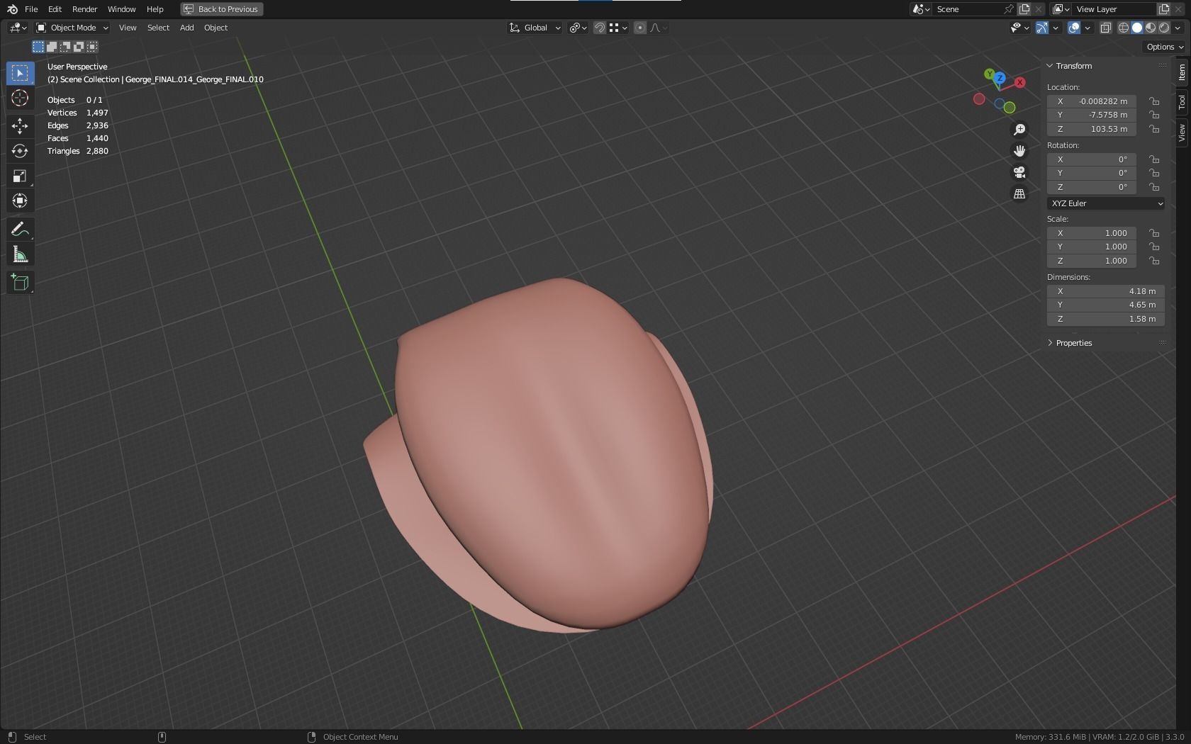Select the Scale tool

[x=20, y=176]
